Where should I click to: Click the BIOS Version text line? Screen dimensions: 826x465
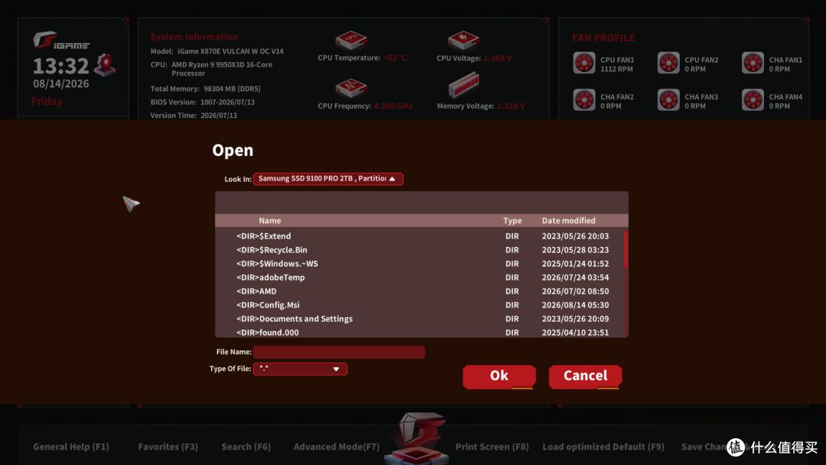click(203, 102)
